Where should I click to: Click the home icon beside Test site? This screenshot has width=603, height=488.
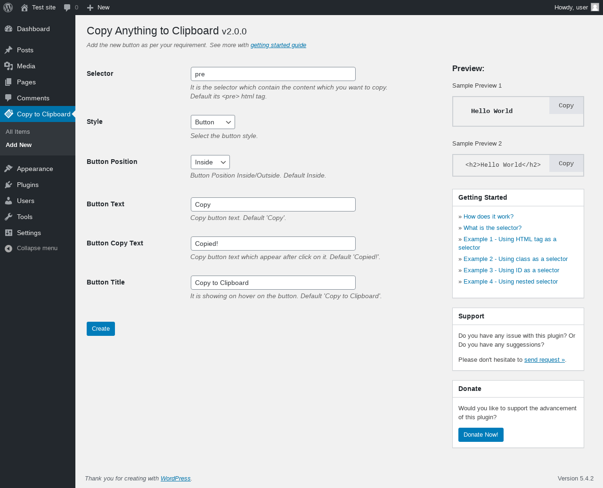coord(24,8)
